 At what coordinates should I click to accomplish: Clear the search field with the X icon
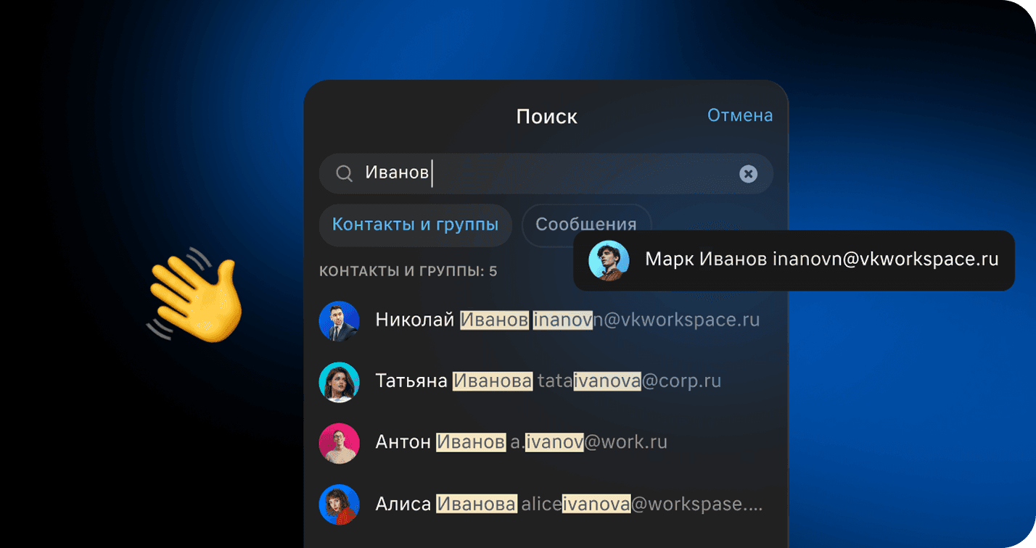(748, 173)
